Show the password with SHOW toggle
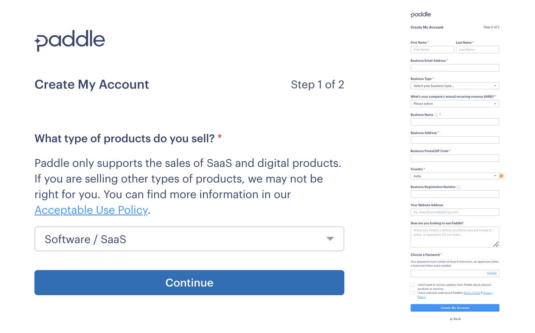The width and height of the screenshot is (535, 333). point(492,274)
